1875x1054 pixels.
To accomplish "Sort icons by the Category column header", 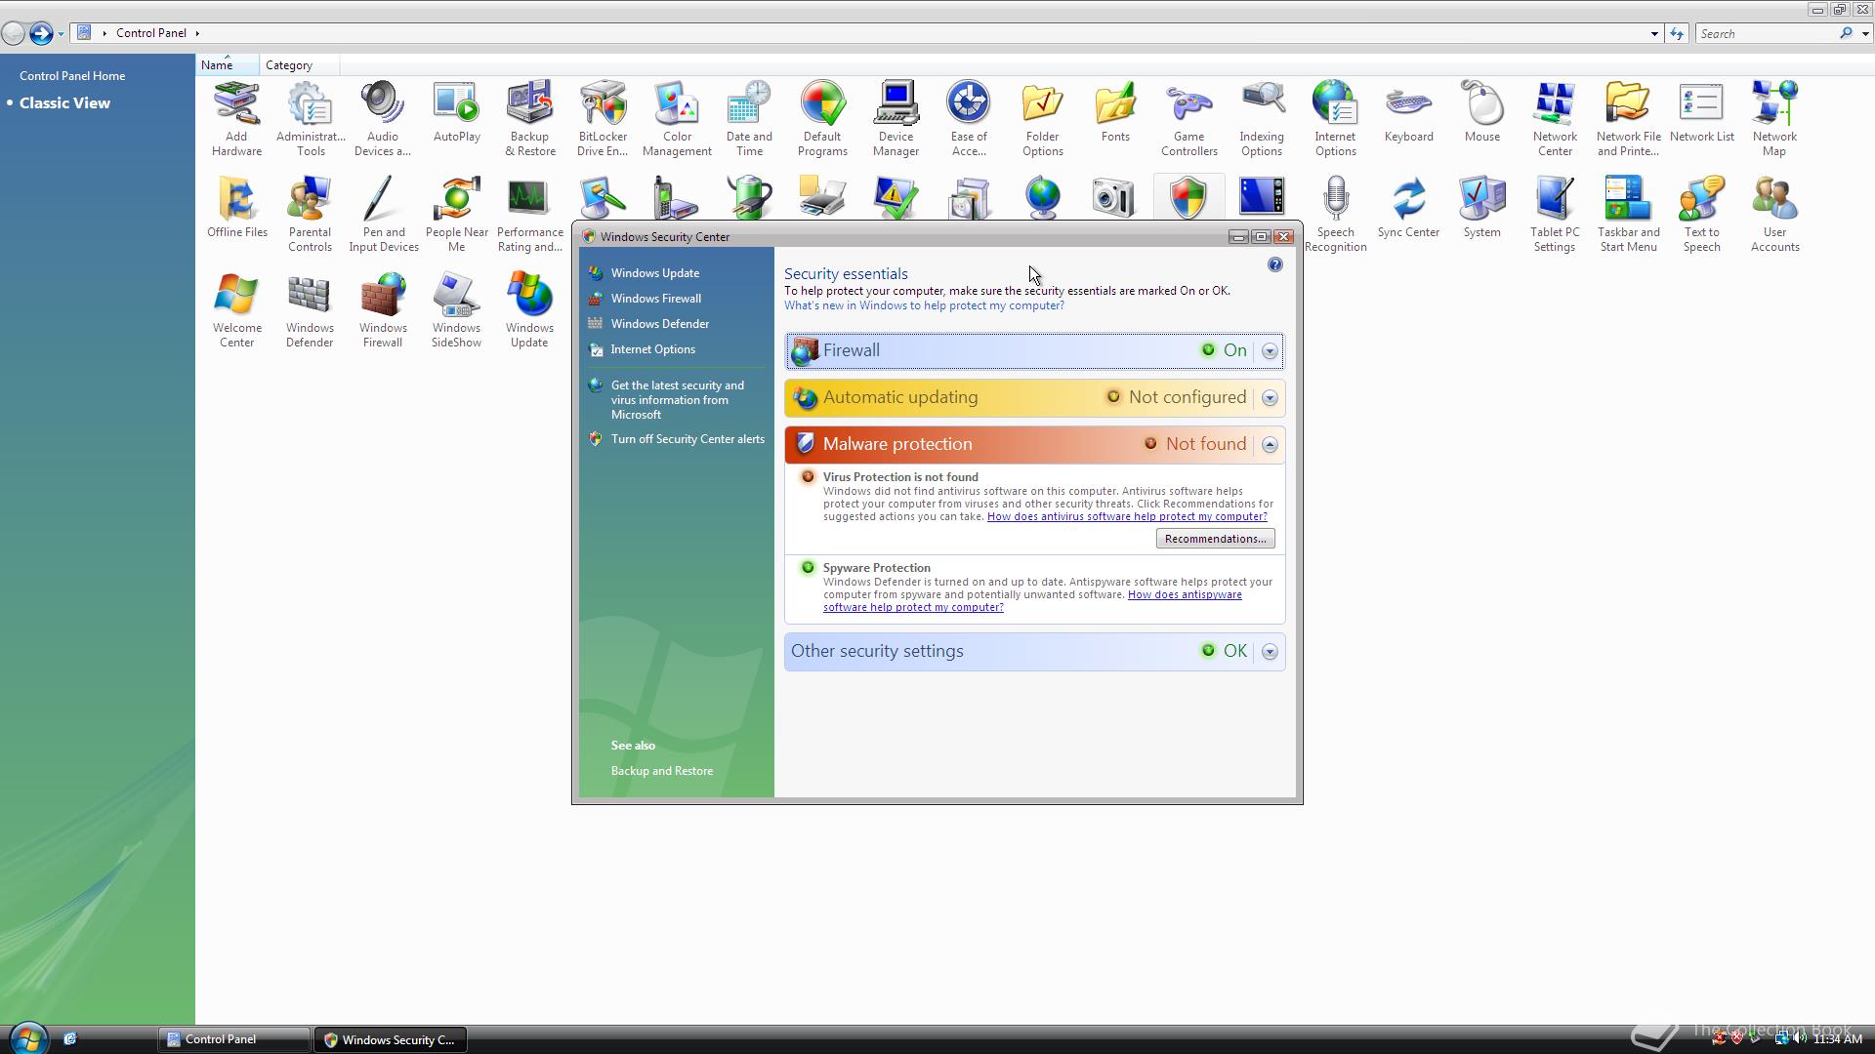I will coord(289,65).
